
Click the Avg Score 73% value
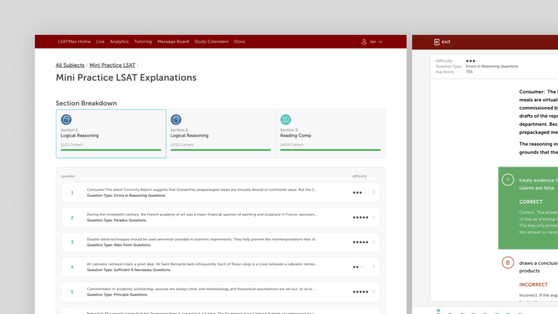tap(469, 72)
